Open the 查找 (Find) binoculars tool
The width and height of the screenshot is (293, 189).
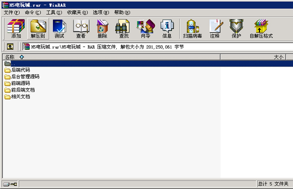(124, 28)
